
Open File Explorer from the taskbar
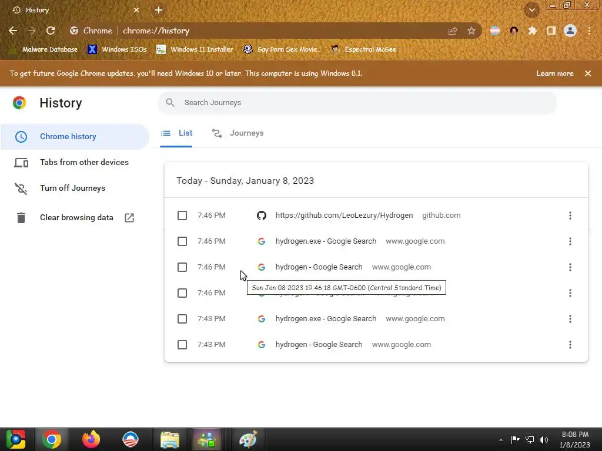click(x=170, y=439)
